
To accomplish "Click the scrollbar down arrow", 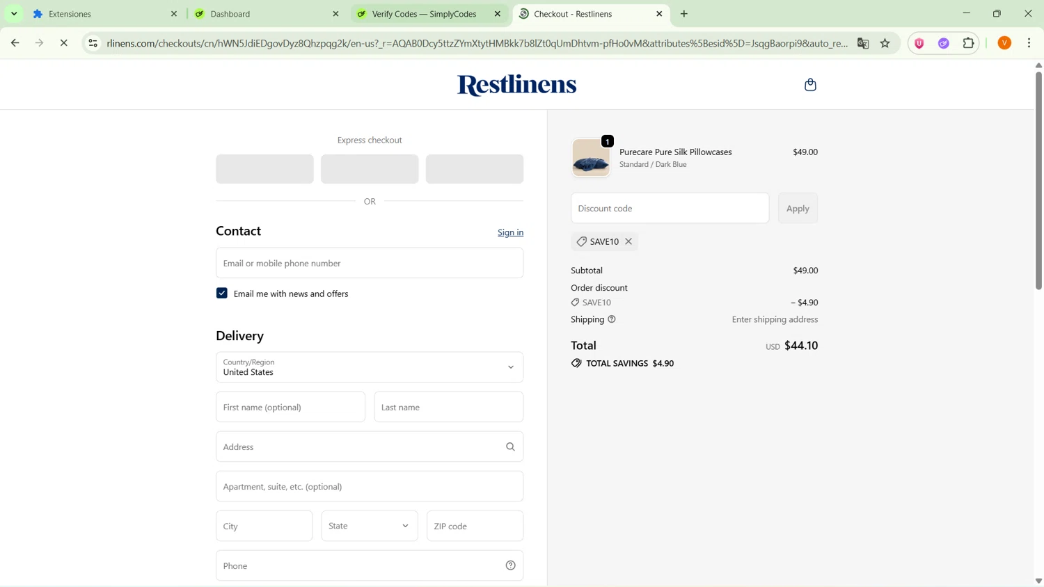I will [x=1038, y=581].
